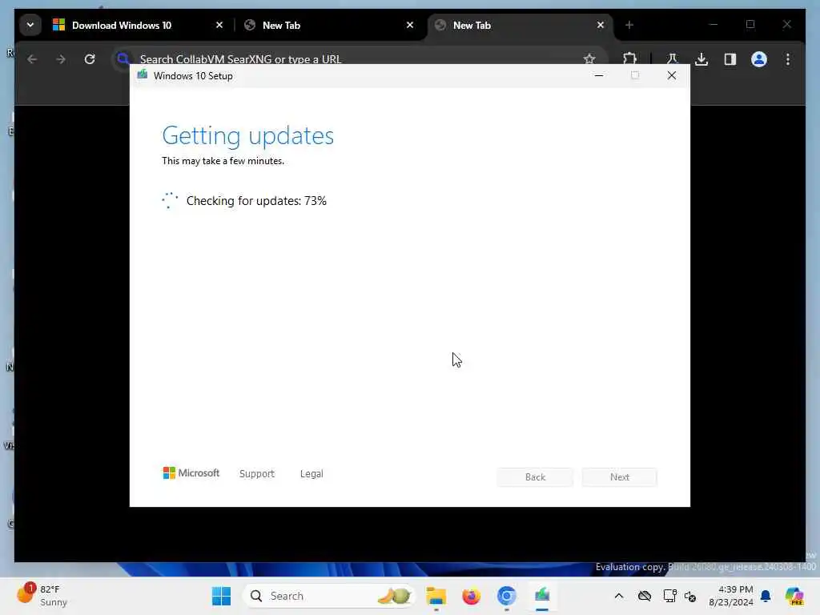This screenshot has width=820, height=615.
Task: Go forward in Chrome browser
Action: coord(61,59)
